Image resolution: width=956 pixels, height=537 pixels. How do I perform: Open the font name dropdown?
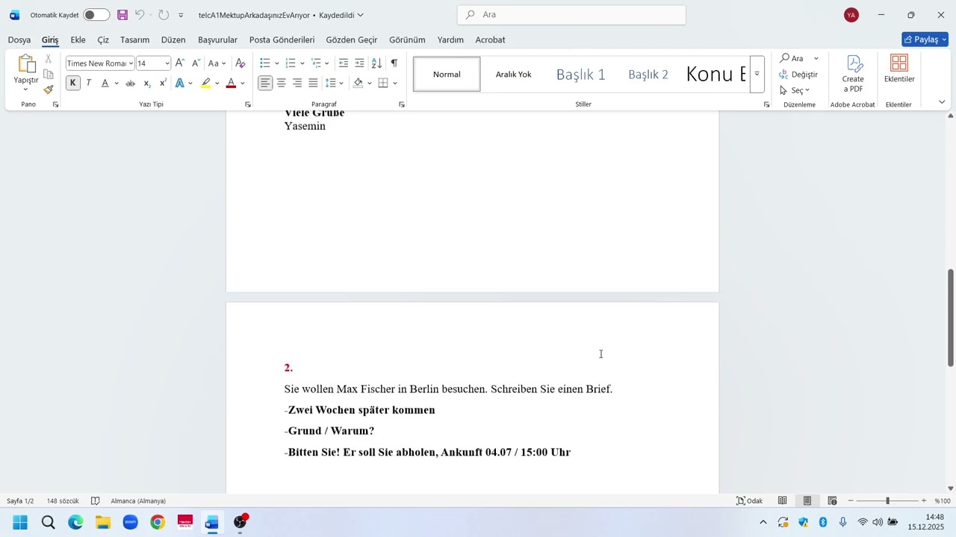pyautogui.click(x=131, y=63)
